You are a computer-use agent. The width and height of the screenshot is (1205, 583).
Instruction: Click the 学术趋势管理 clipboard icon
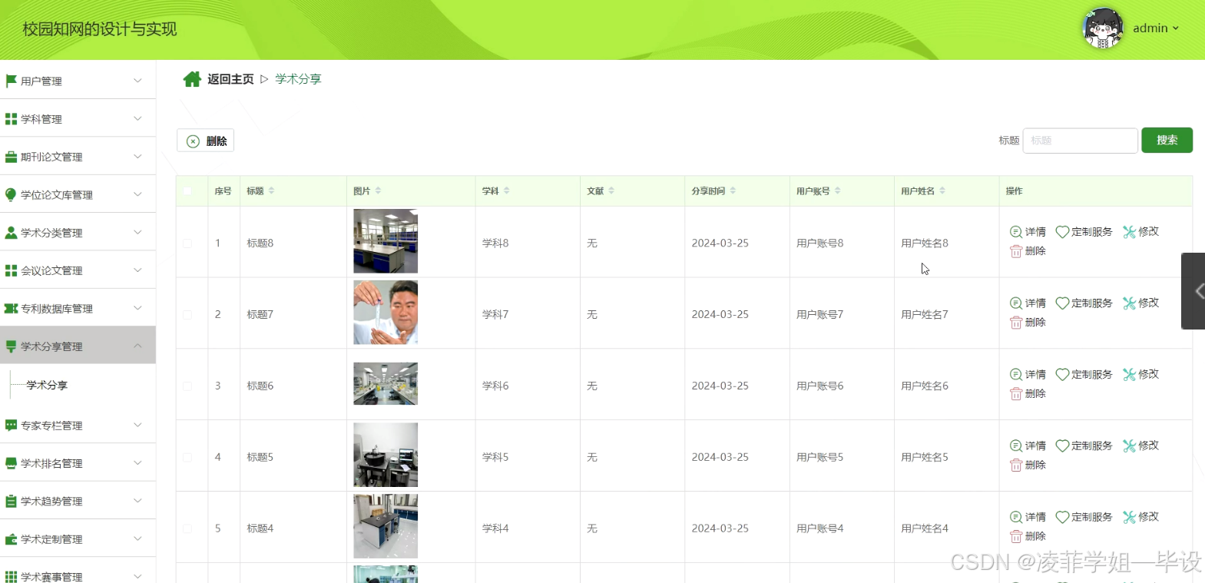coord(11,502)
